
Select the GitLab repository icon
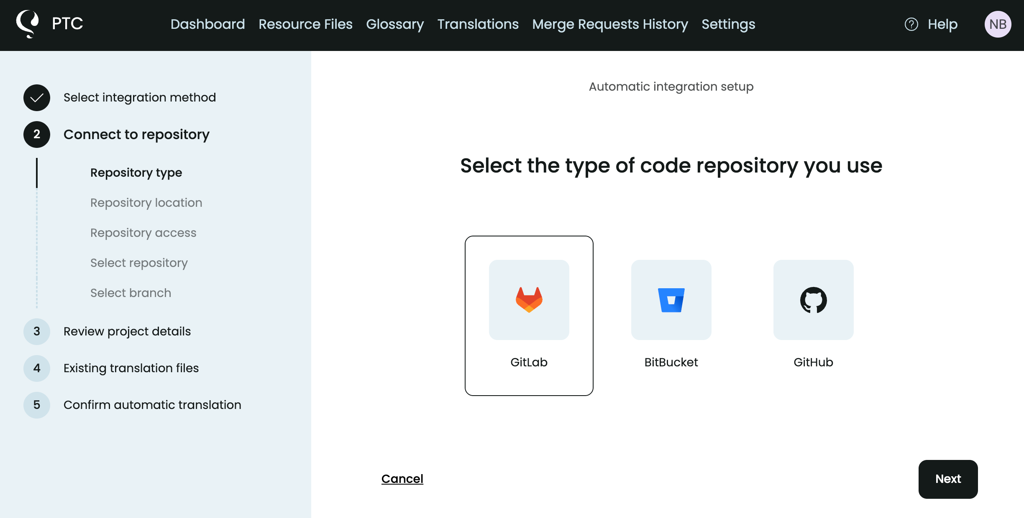coord(529,300)
